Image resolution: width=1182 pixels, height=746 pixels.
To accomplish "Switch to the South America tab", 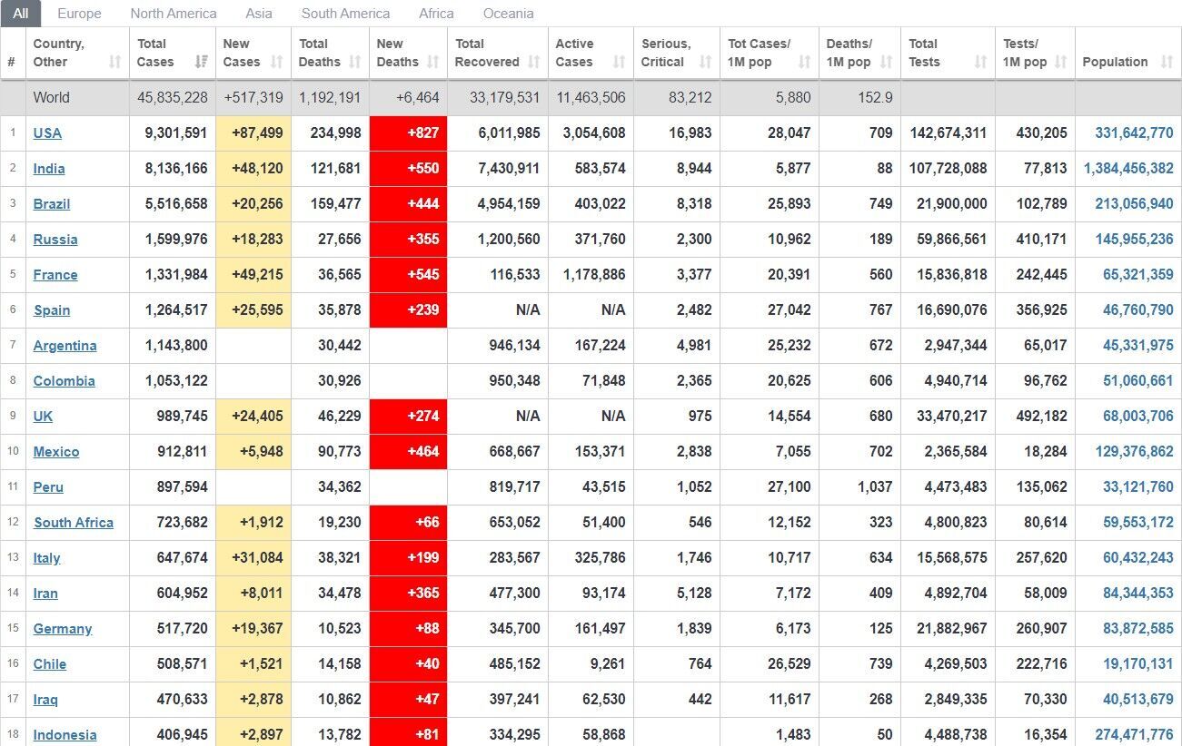I will coord(345,14).
